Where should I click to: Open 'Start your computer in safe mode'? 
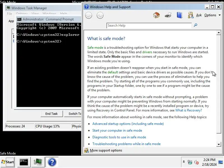[x=117, y=130]
